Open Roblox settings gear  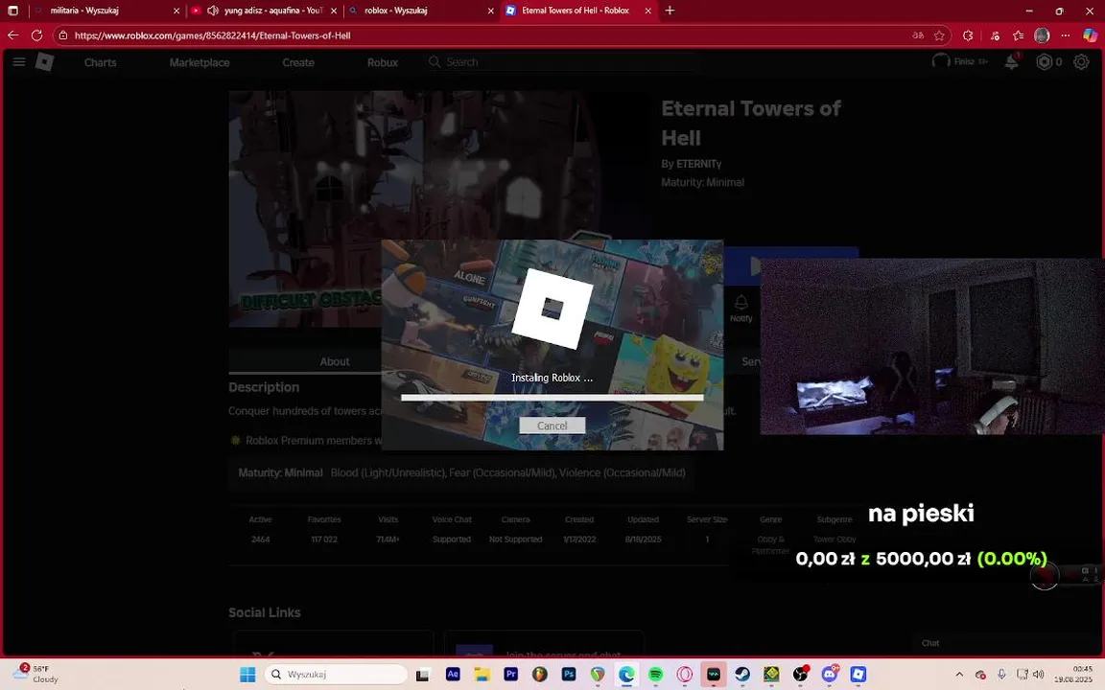coord(1081,62)
